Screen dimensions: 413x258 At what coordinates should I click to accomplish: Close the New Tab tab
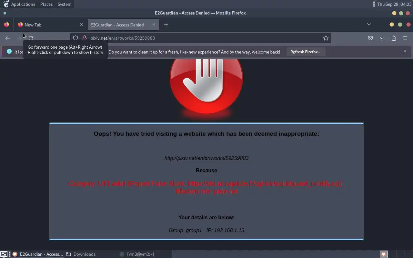click(x=81, y=25)
